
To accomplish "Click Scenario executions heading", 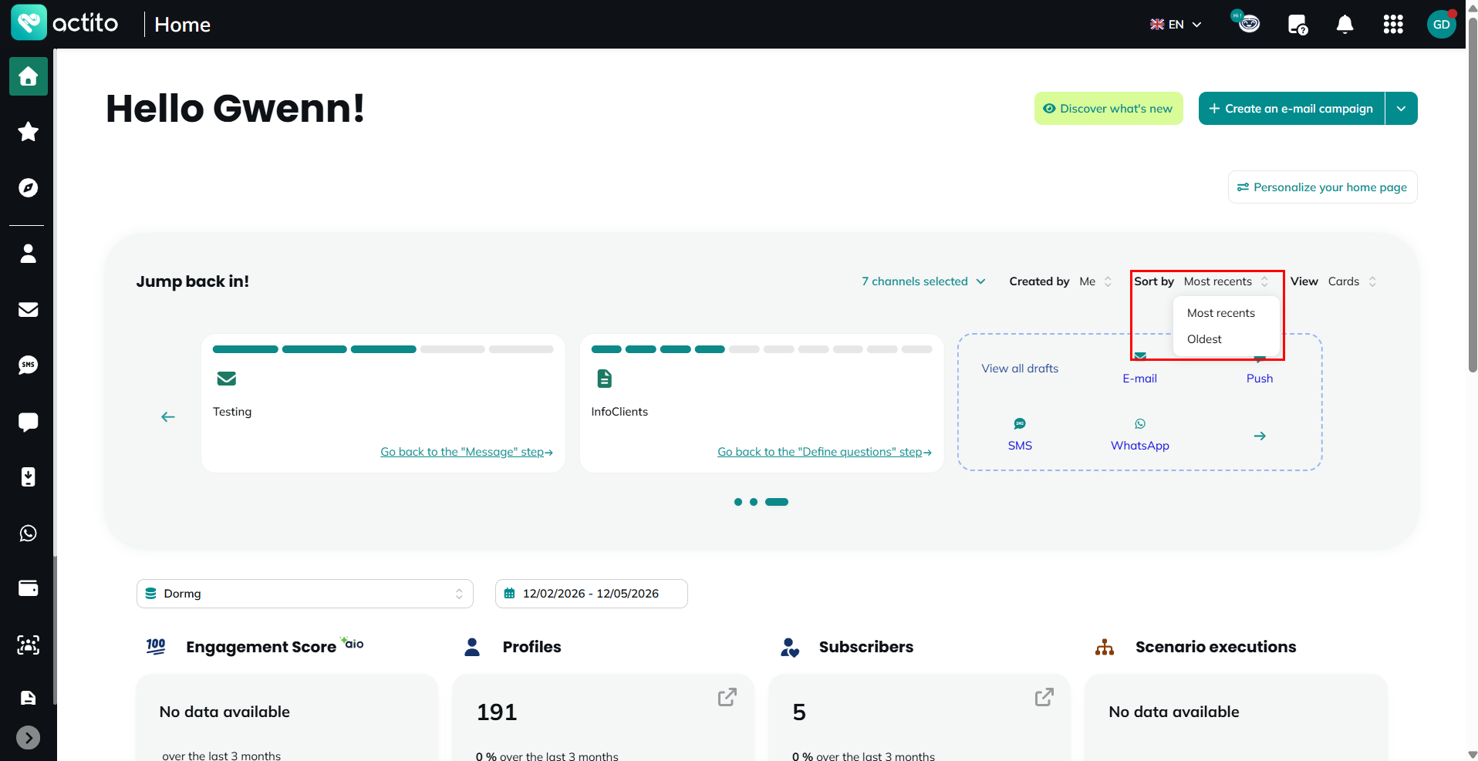I will [1216, 647].
